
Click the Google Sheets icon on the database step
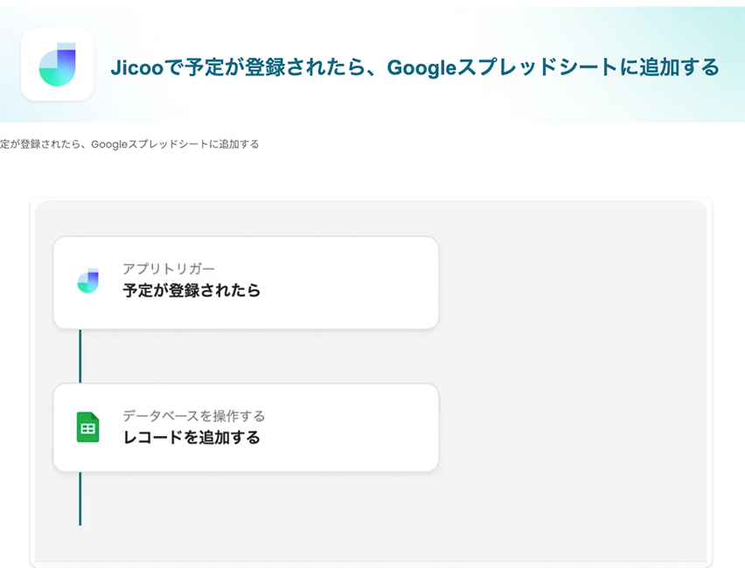coord(87,427)
